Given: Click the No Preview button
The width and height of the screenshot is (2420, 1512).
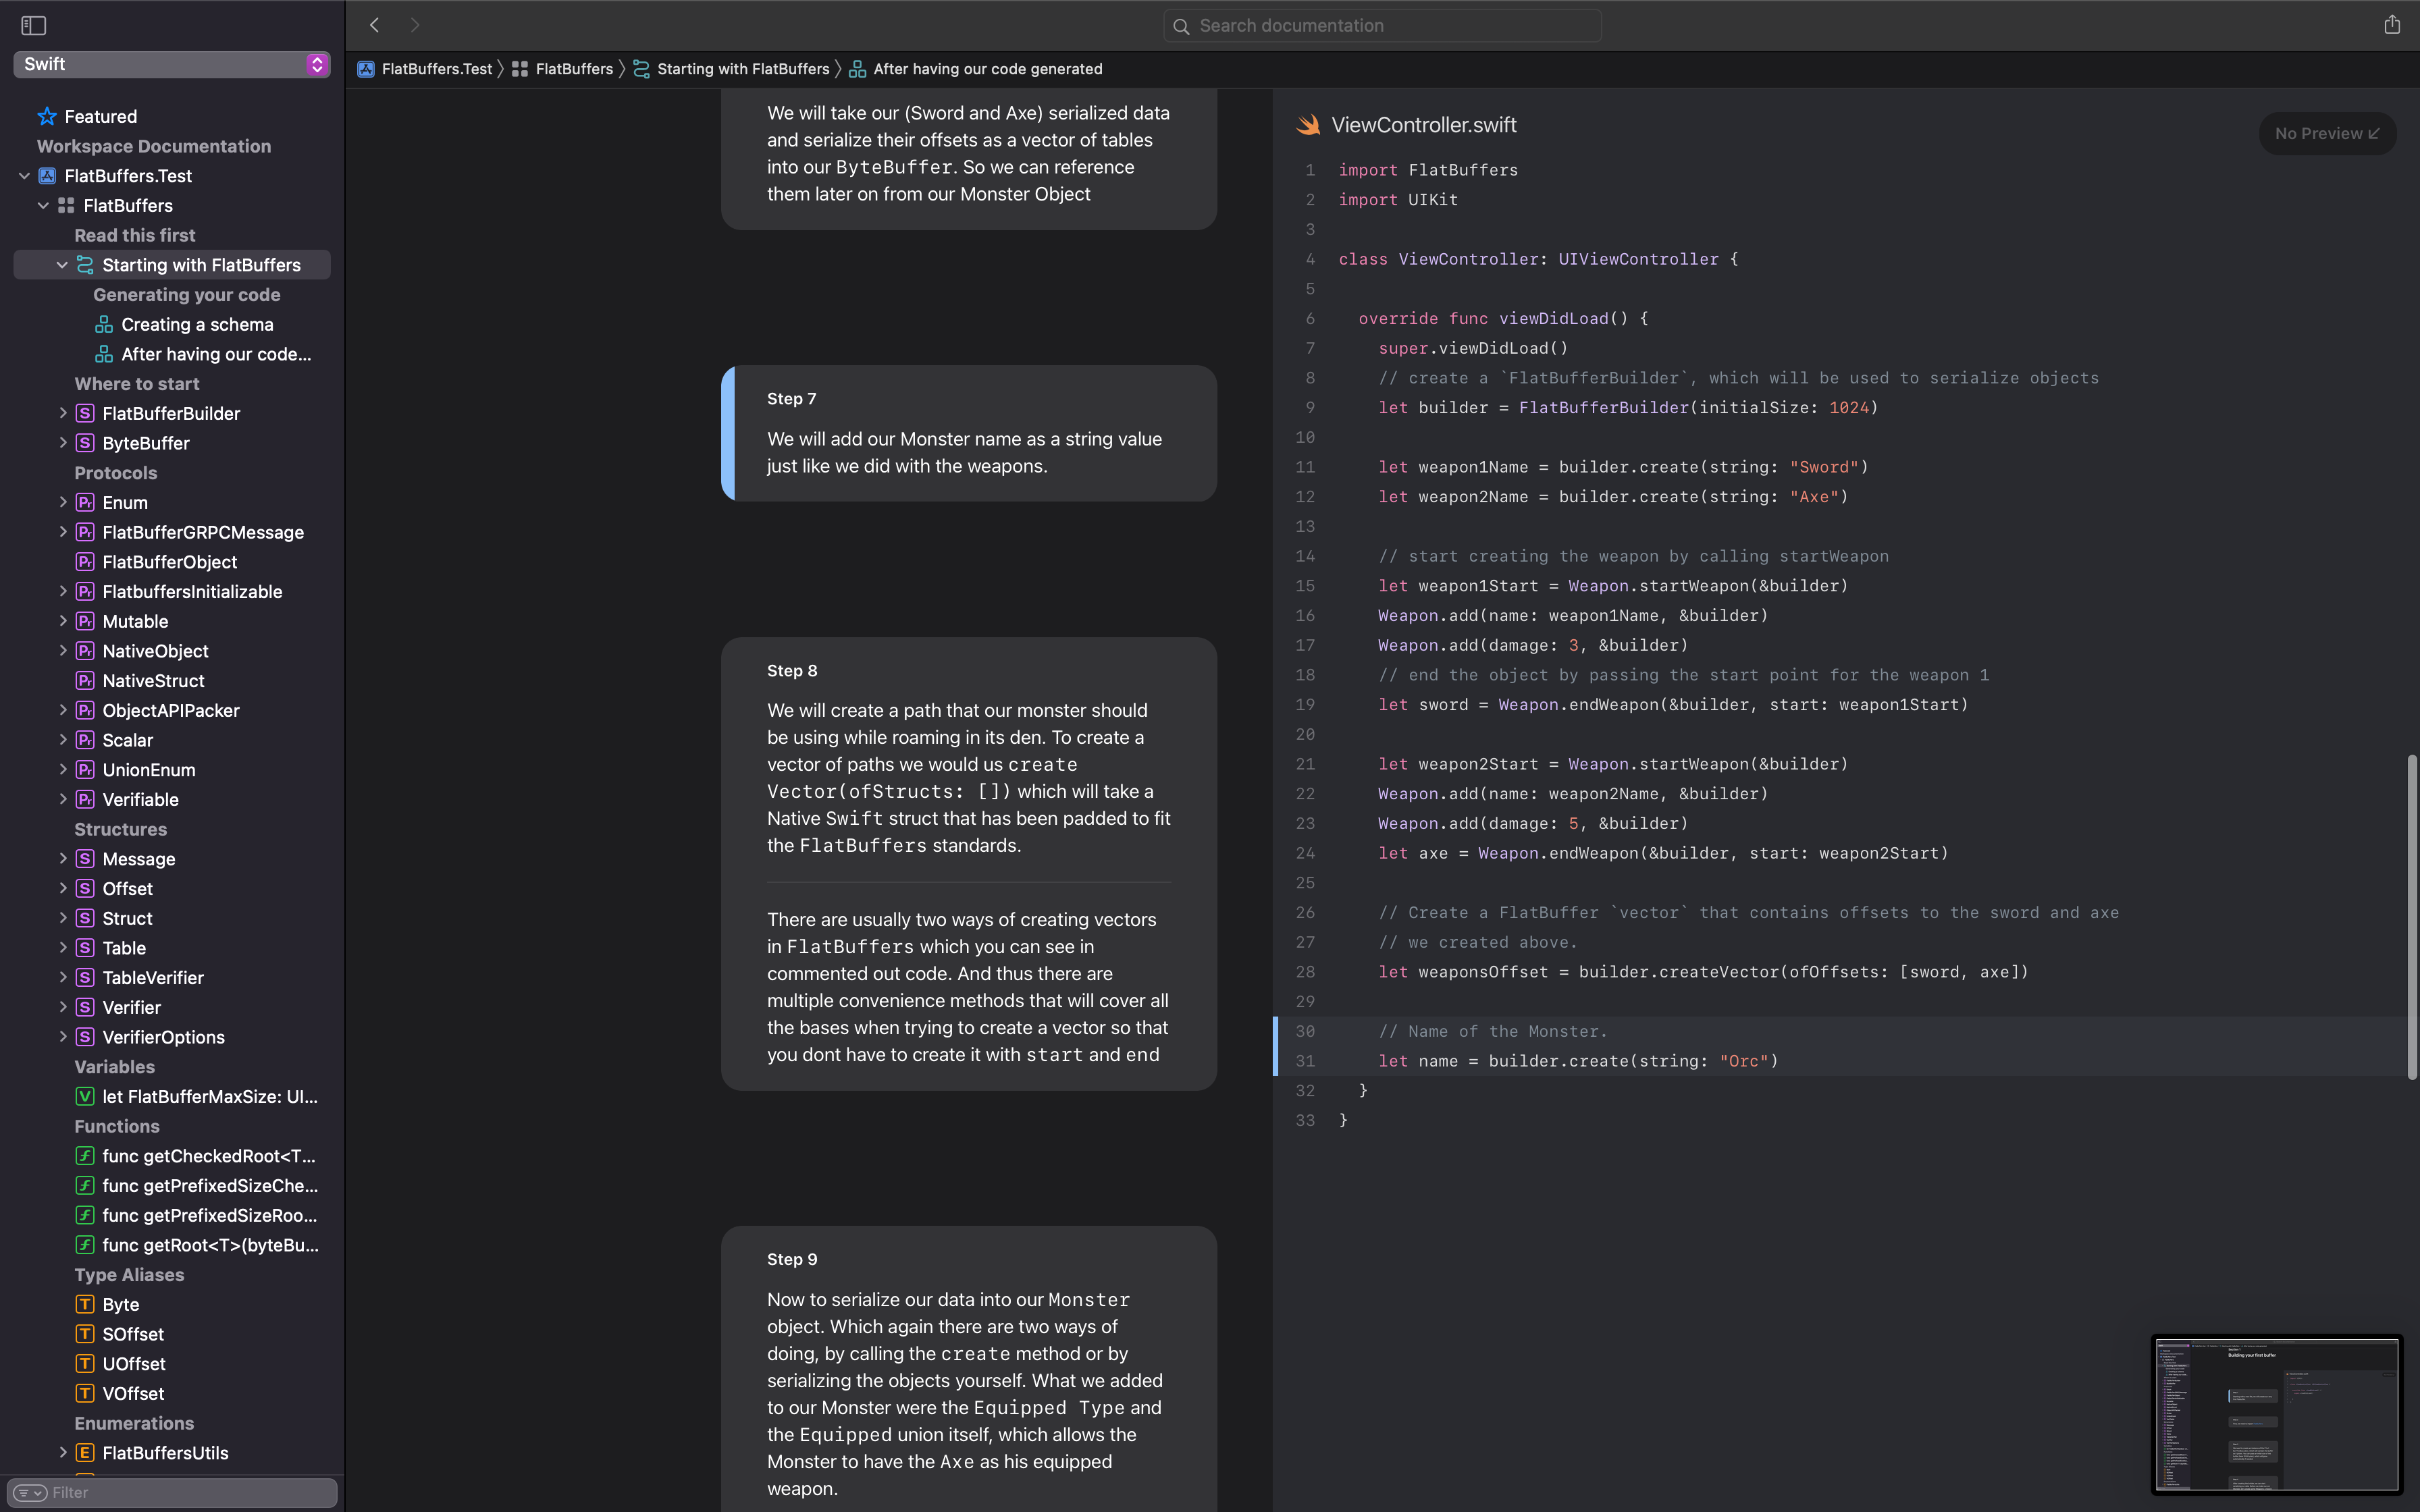Looking at the screenshot, I should point(2327,133).
